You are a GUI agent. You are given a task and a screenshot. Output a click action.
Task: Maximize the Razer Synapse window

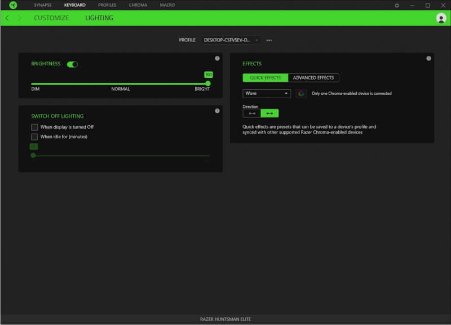(x=428, y=5)
